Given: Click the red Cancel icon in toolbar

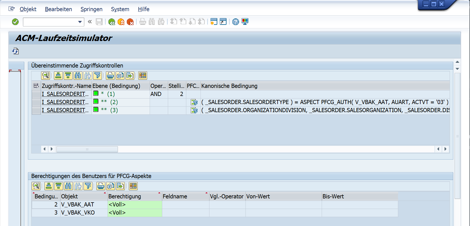Looking at the screenshot, I should [x=130, y=22].
